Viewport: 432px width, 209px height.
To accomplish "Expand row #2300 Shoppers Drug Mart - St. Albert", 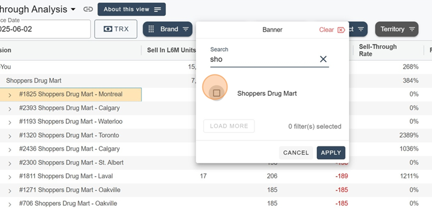I will click(10, 163).
